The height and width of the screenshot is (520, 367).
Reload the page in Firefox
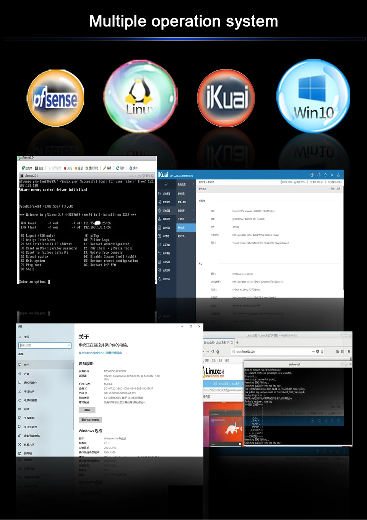[213, 352]
